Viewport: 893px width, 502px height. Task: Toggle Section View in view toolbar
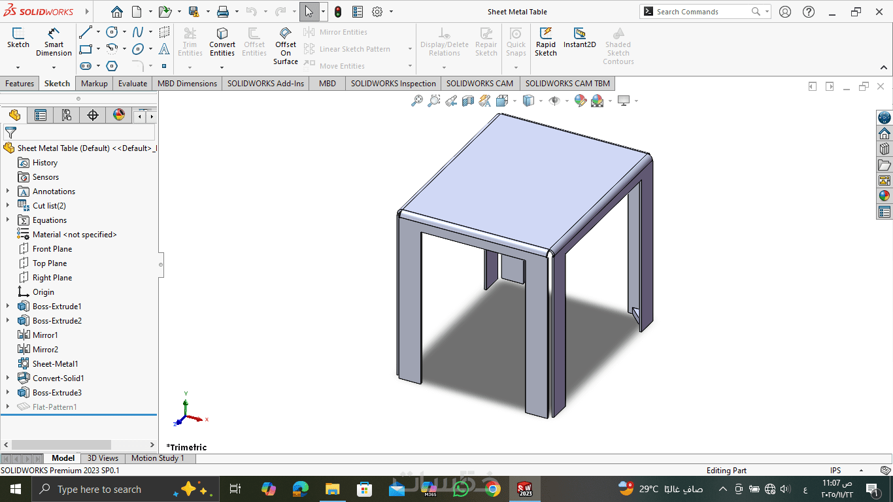468,101
